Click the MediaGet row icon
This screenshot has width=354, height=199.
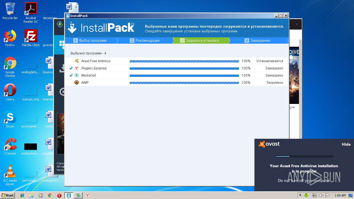click(77, 75)
